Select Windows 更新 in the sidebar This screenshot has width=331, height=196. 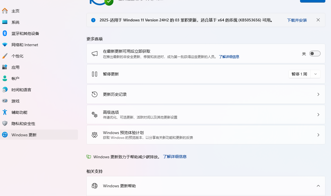click(x=39, y=135)
